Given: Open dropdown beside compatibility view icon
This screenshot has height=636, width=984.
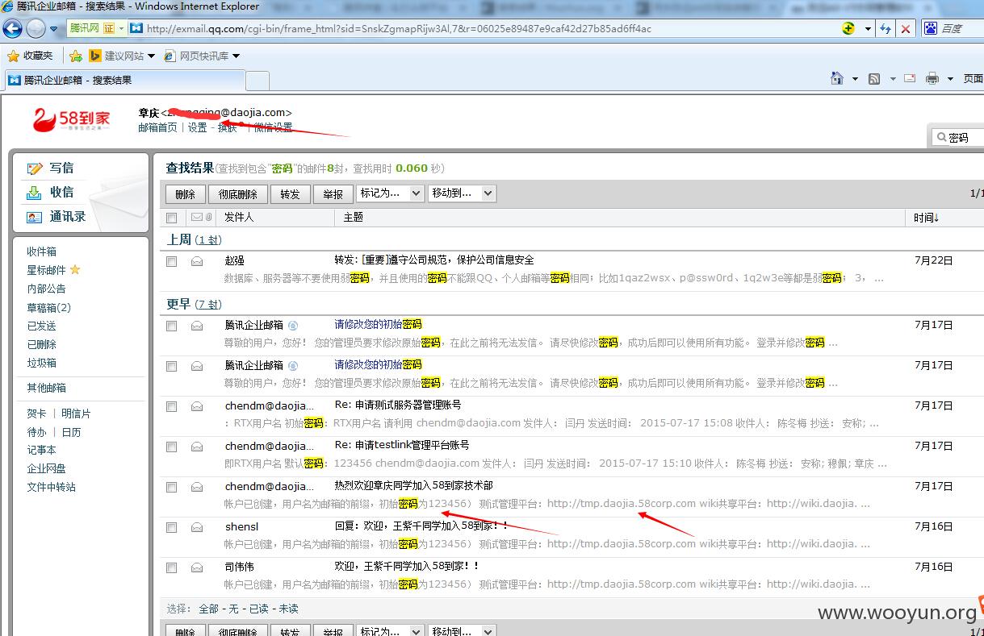Looking at the screenshot, I should [868, 28].
